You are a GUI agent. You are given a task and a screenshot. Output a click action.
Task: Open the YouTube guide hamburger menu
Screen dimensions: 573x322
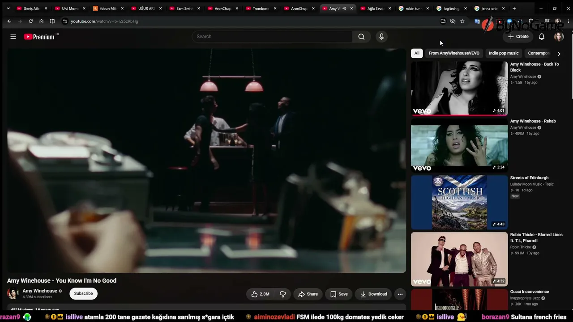(x=13, y=37)
